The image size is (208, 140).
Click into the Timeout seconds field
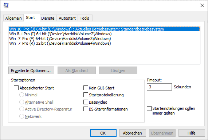click(x=159, y=87)
